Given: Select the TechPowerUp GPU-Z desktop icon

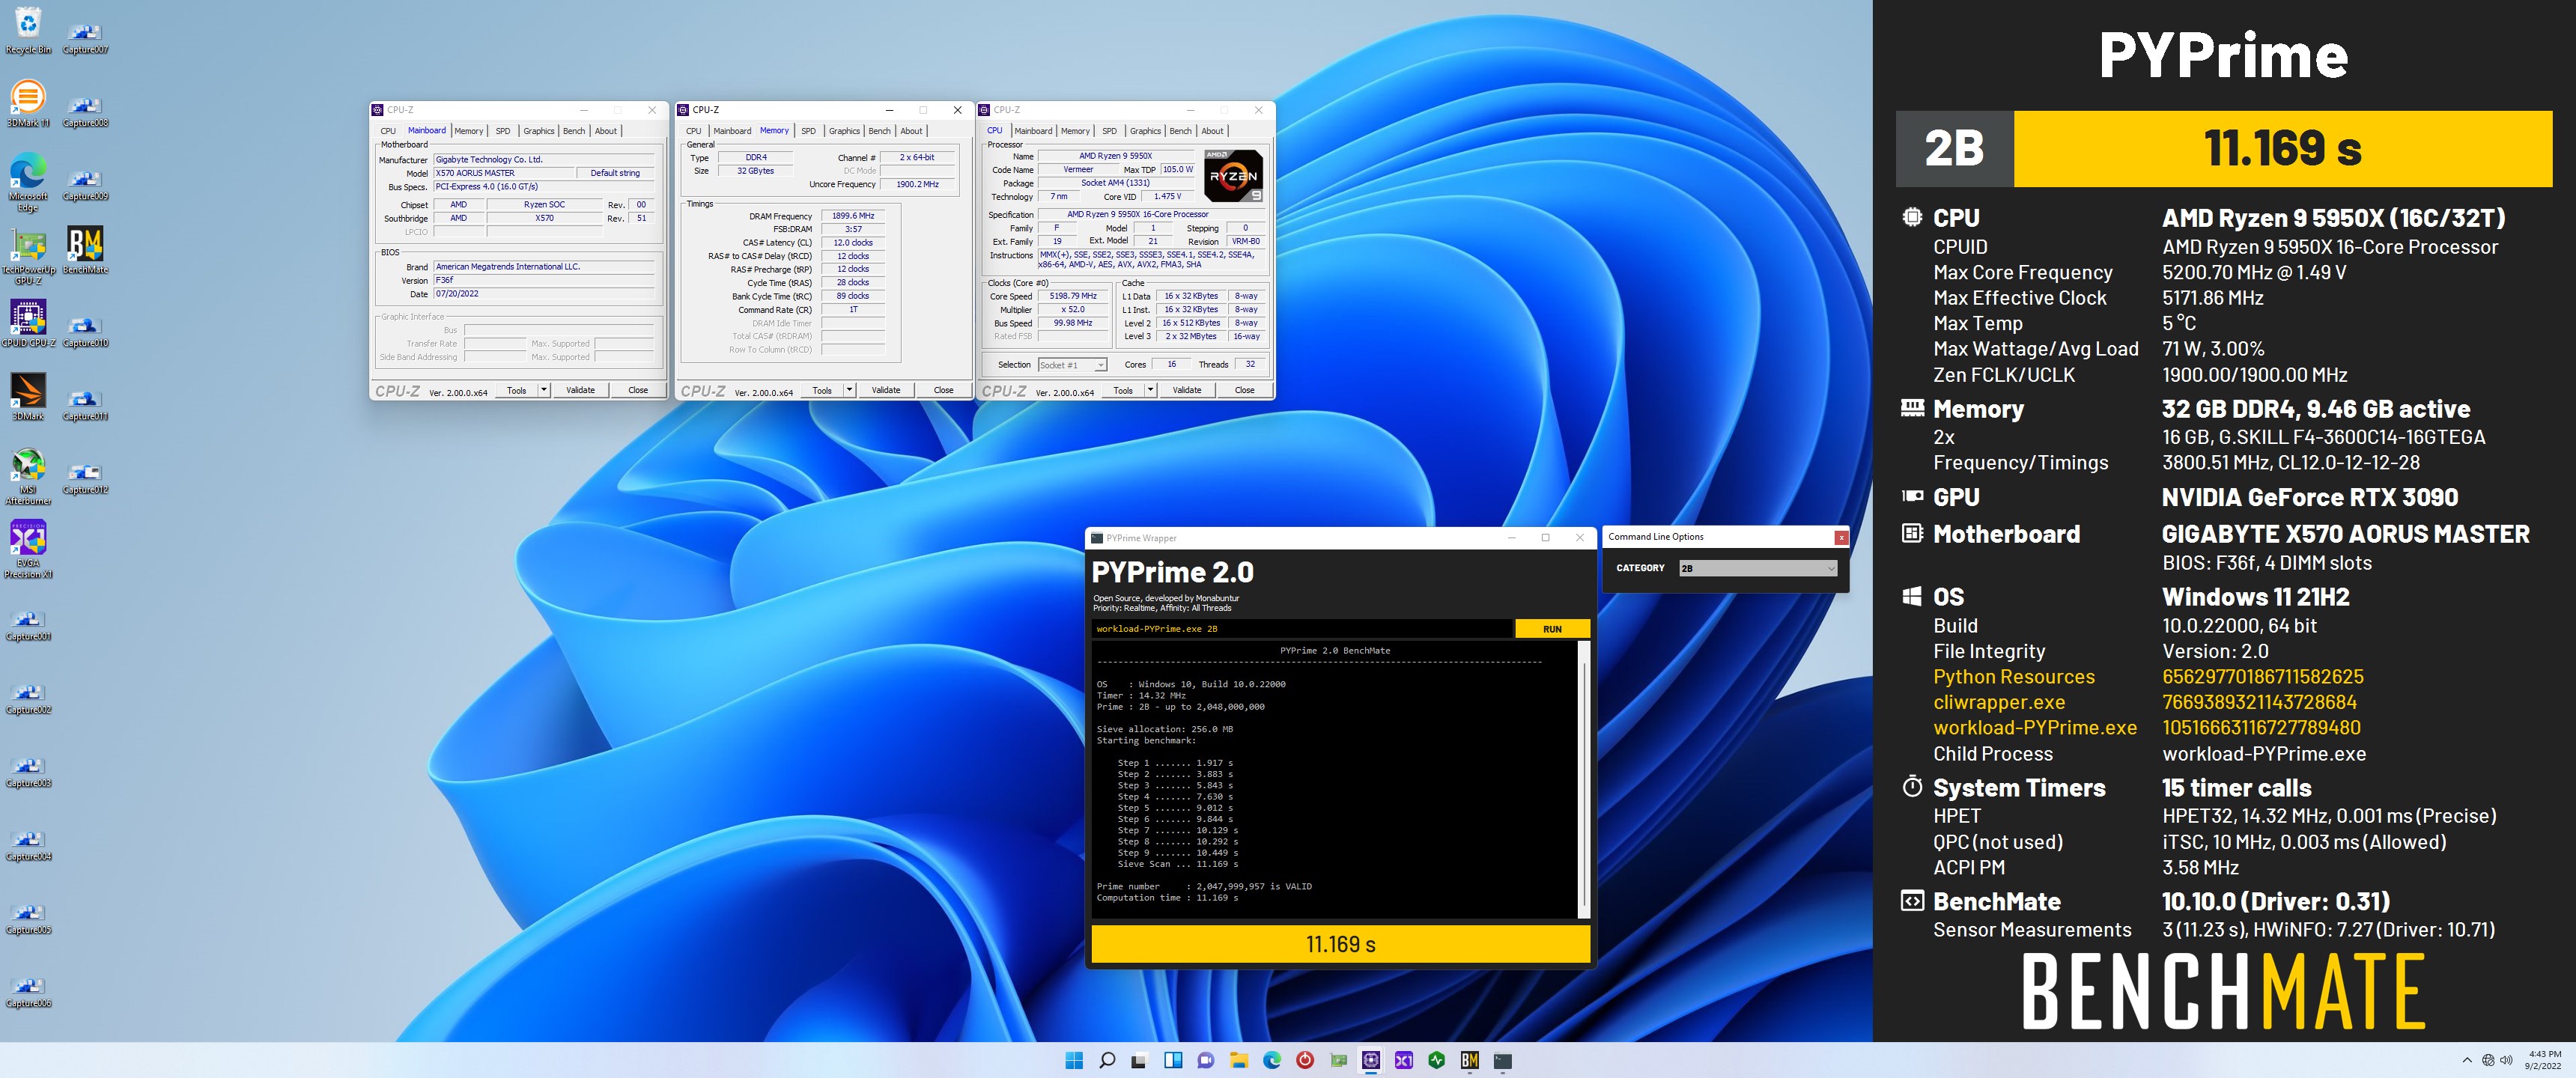Looking at the screenshot, I should tap(28, 256).
